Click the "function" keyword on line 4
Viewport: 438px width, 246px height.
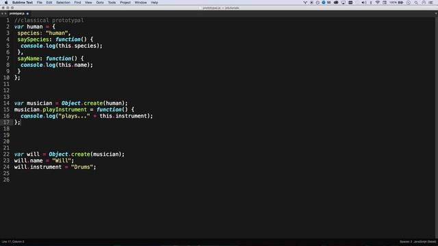68,40
